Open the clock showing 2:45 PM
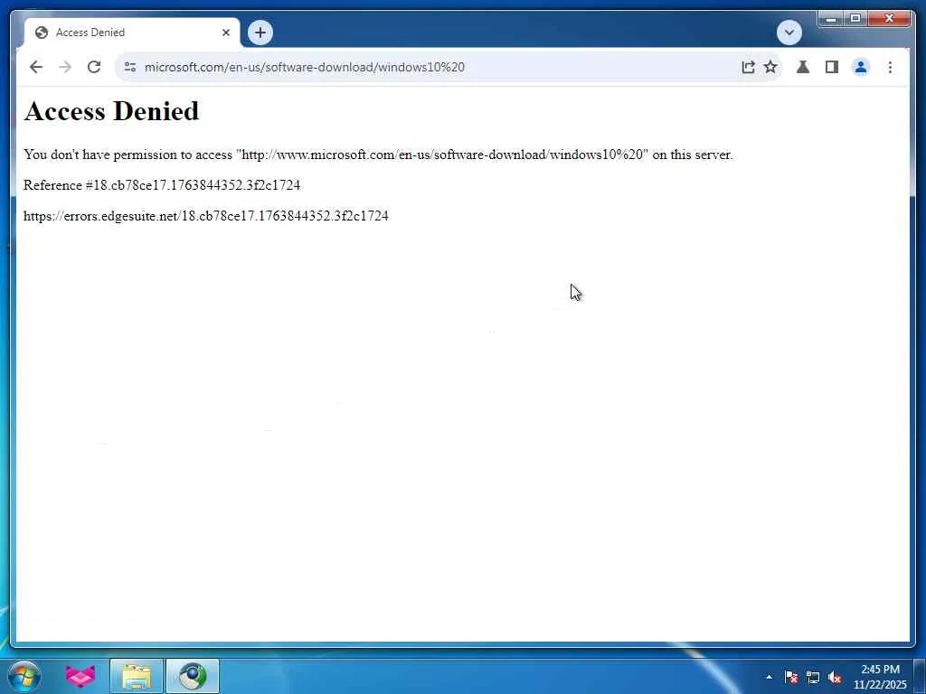This screenshot has width=926, height=694. [880, 677]
